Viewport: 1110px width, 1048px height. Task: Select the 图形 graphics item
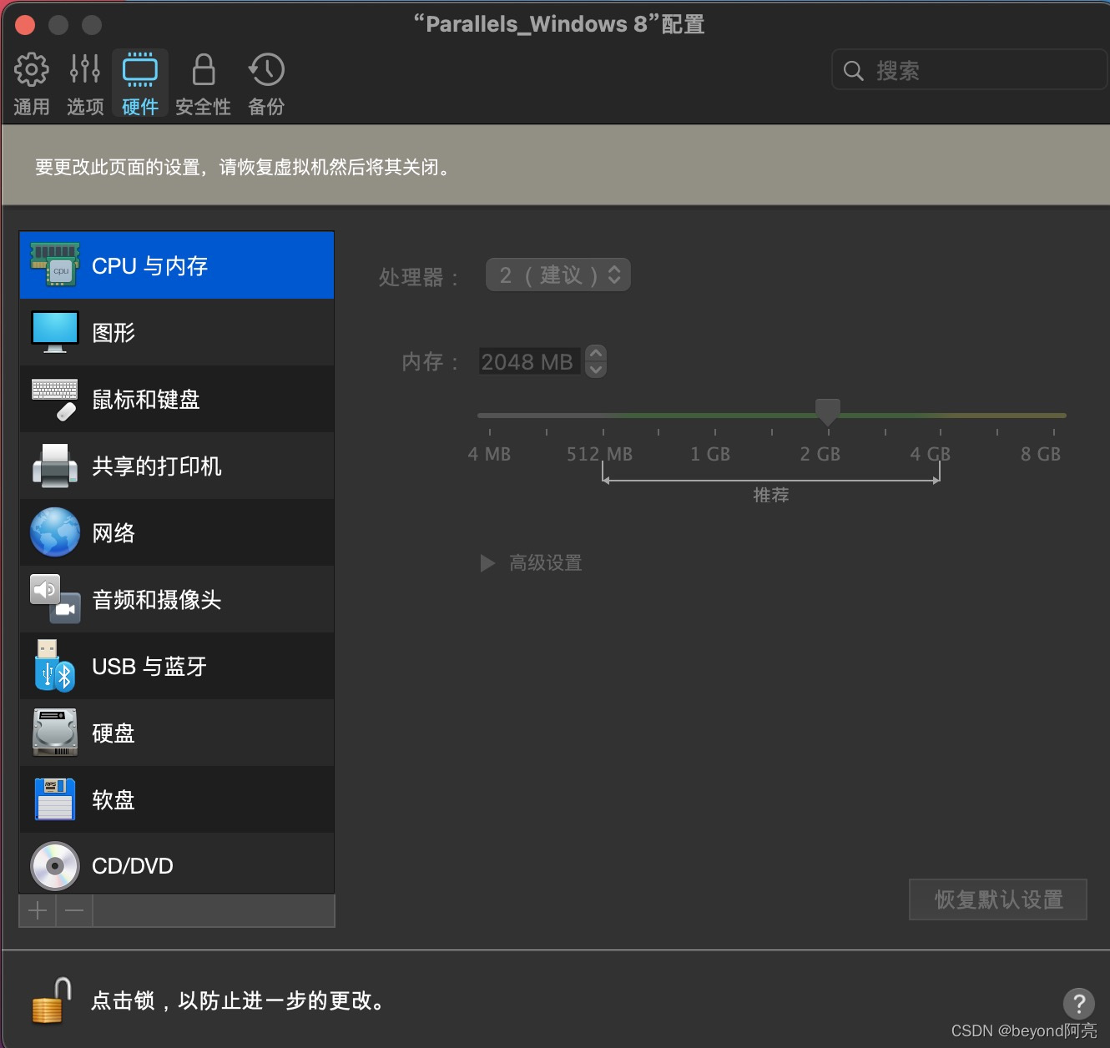point(176,332)
